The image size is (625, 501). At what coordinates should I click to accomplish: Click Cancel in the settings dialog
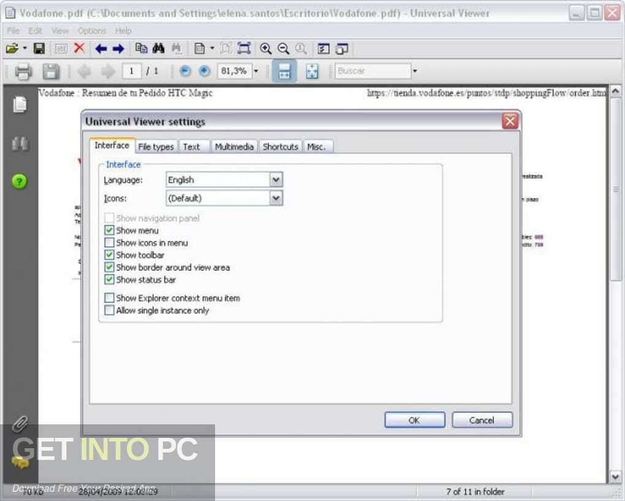[482, 420]
